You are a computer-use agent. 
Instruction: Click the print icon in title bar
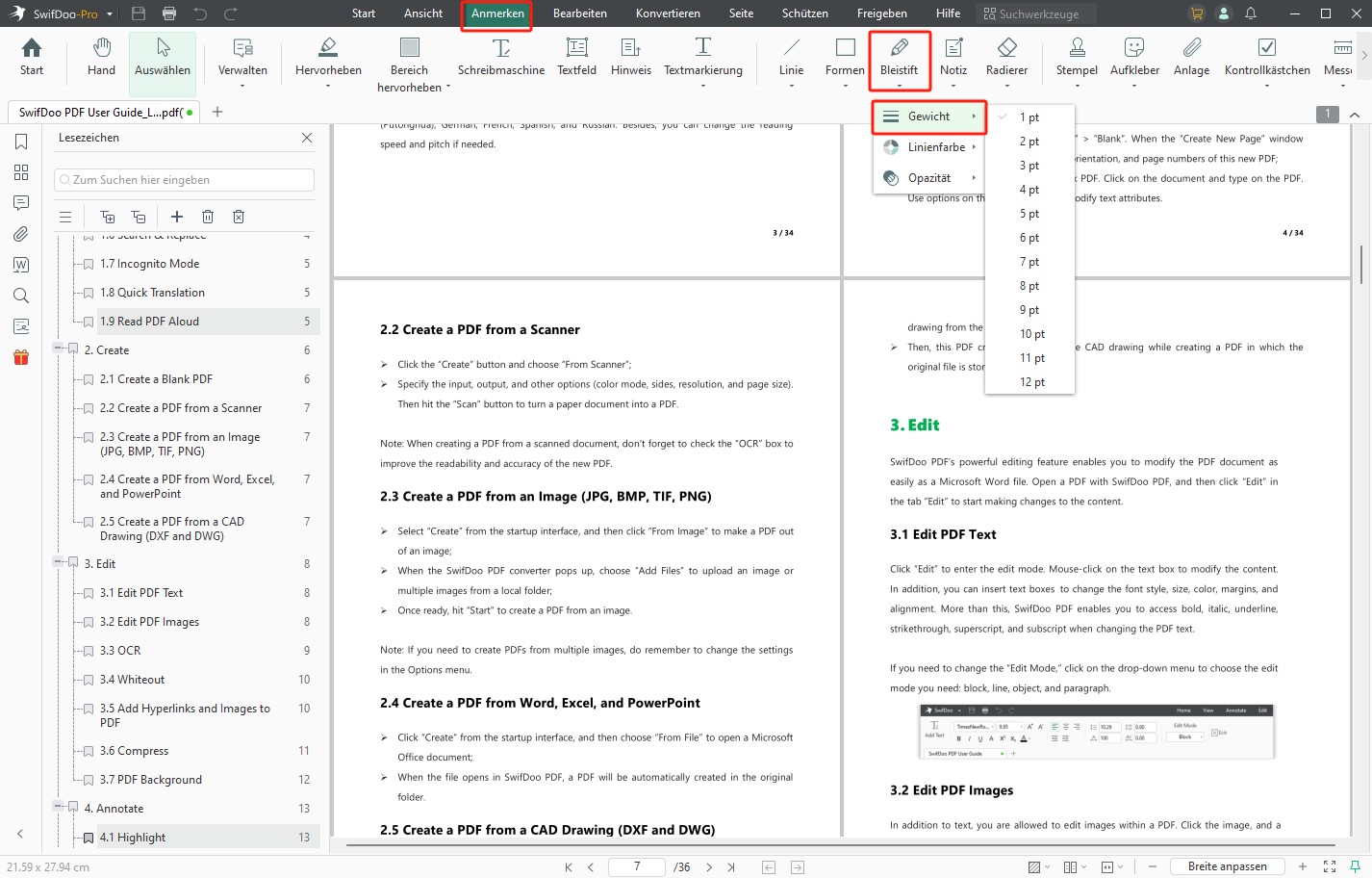coord(169,13)
